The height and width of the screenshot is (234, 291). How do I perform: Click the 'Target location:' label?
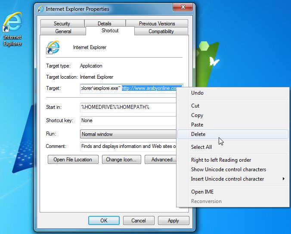[x=62, y=77]
